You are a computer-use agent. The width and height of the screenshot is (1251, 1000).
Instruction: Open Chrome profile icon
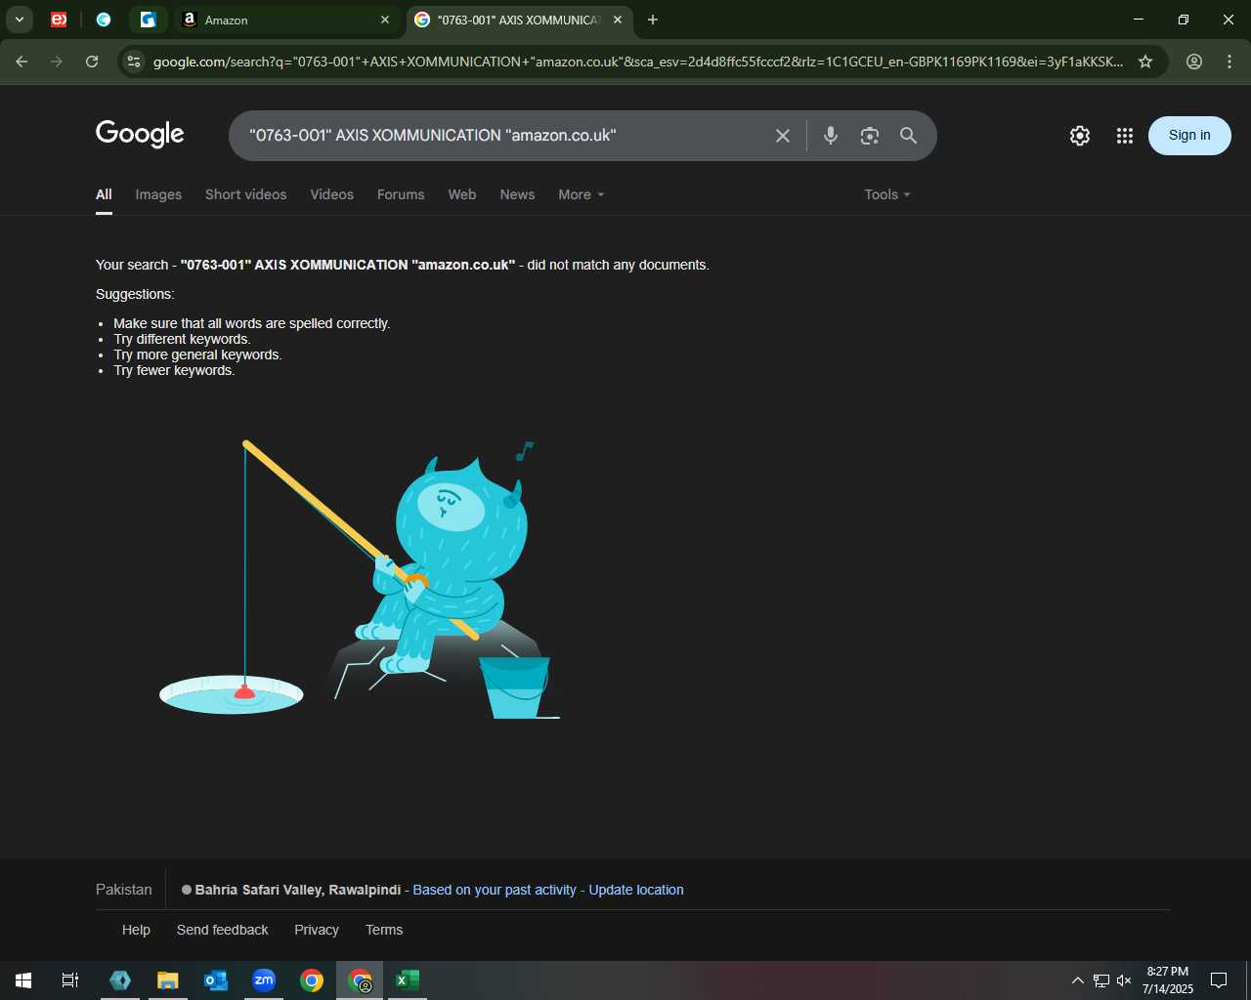(x=1194, y=62)
